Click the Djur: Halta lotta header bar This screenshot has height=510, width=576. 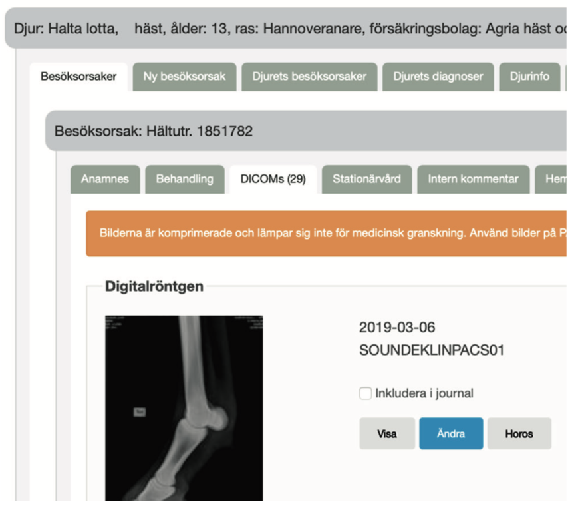click(286, 30)
